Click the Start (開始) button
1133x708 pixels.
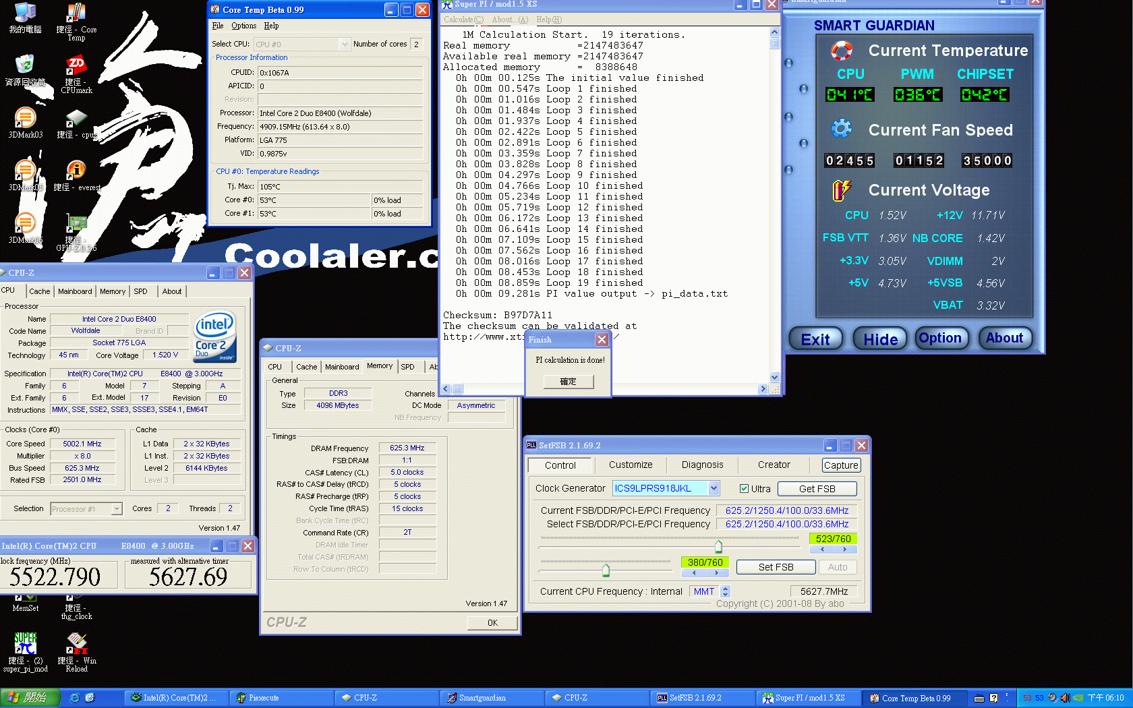[x=30, y=698]
